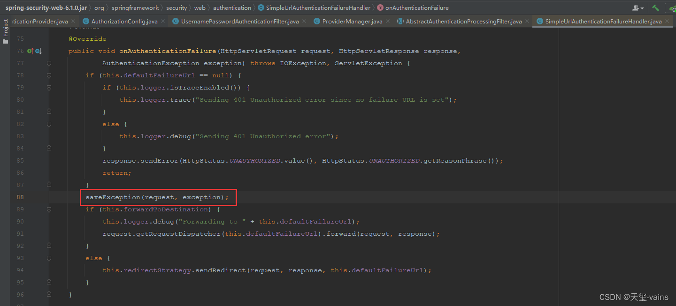Viewport: 676px width, 306px height.
Task: Click the authentication breadcrumb segment
Action: (x=232, y=8)
